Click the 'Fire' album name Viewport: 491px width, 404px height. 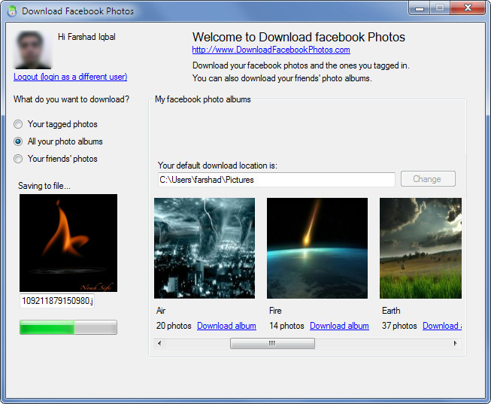click(x=275, y=311)
